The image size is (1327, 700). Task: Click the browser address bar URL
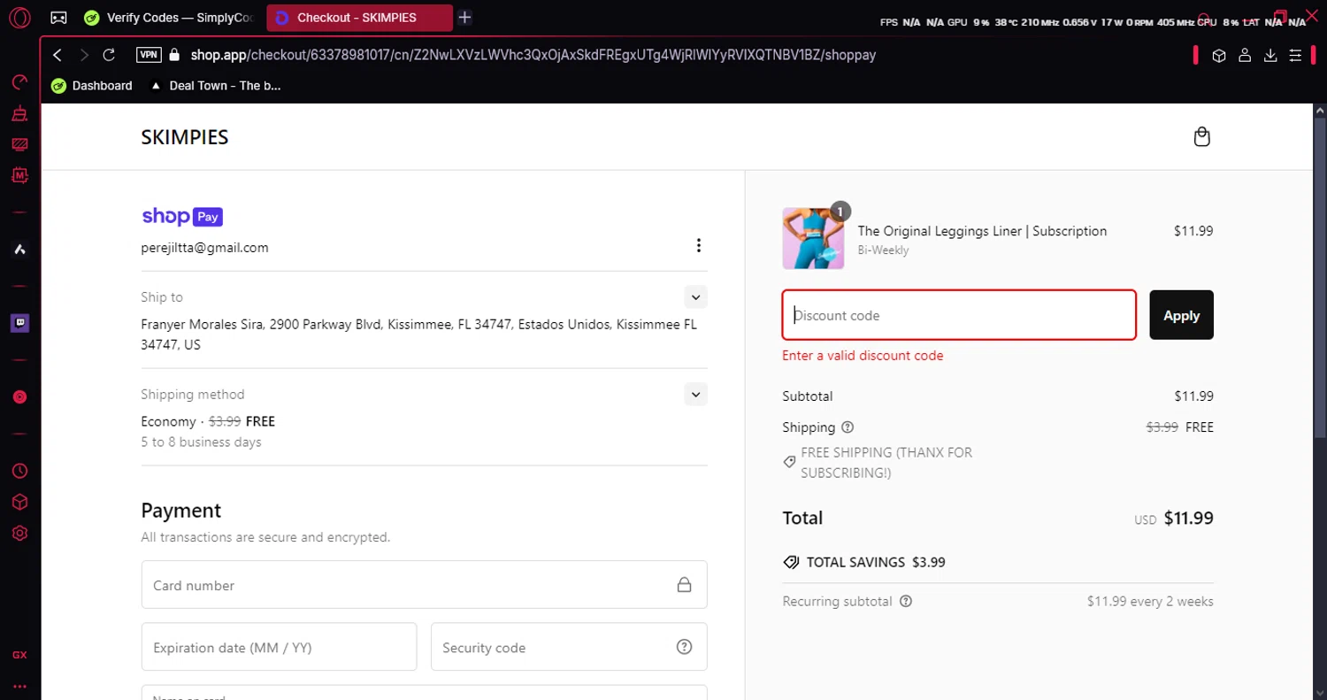[533, 55]
